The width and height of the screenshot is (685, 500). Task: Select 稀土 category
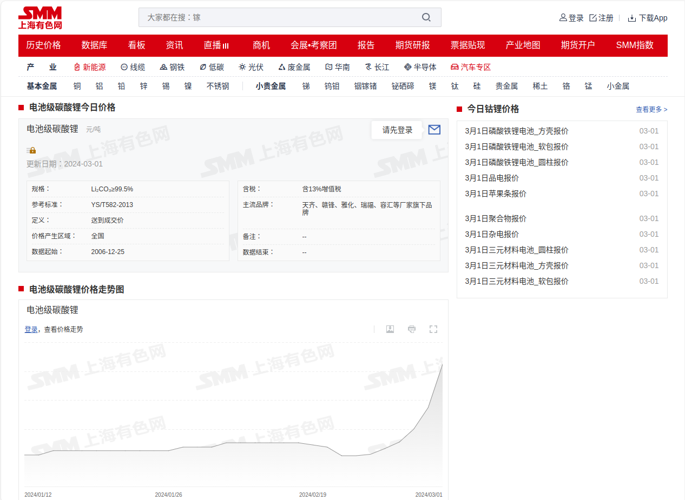point(541,86)
